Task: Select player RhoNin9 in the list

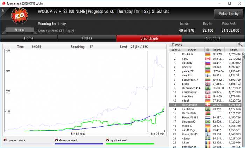Action: (205, 54)
